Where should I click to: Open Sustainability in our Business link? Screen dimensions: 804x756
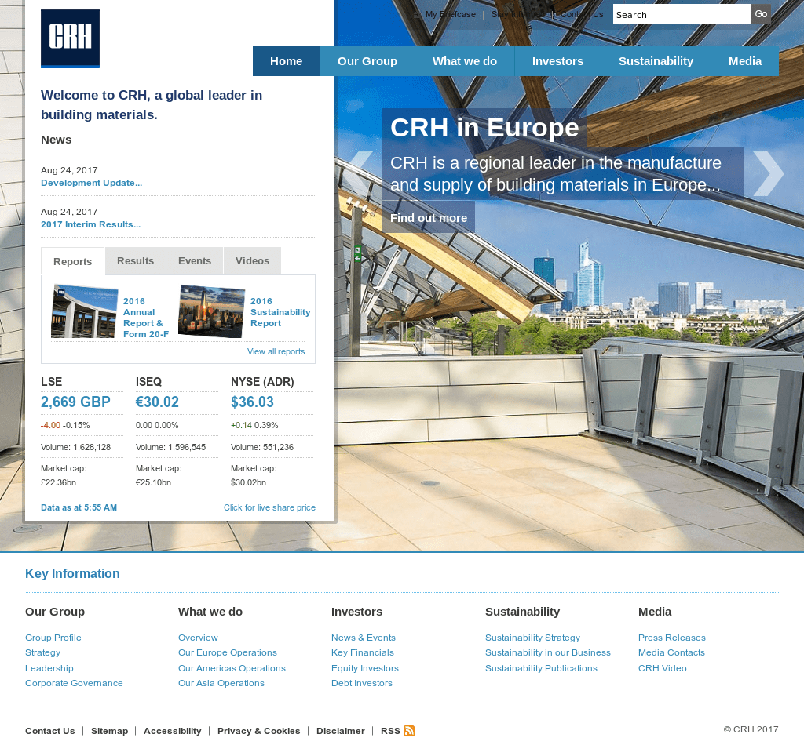point(547,652)
